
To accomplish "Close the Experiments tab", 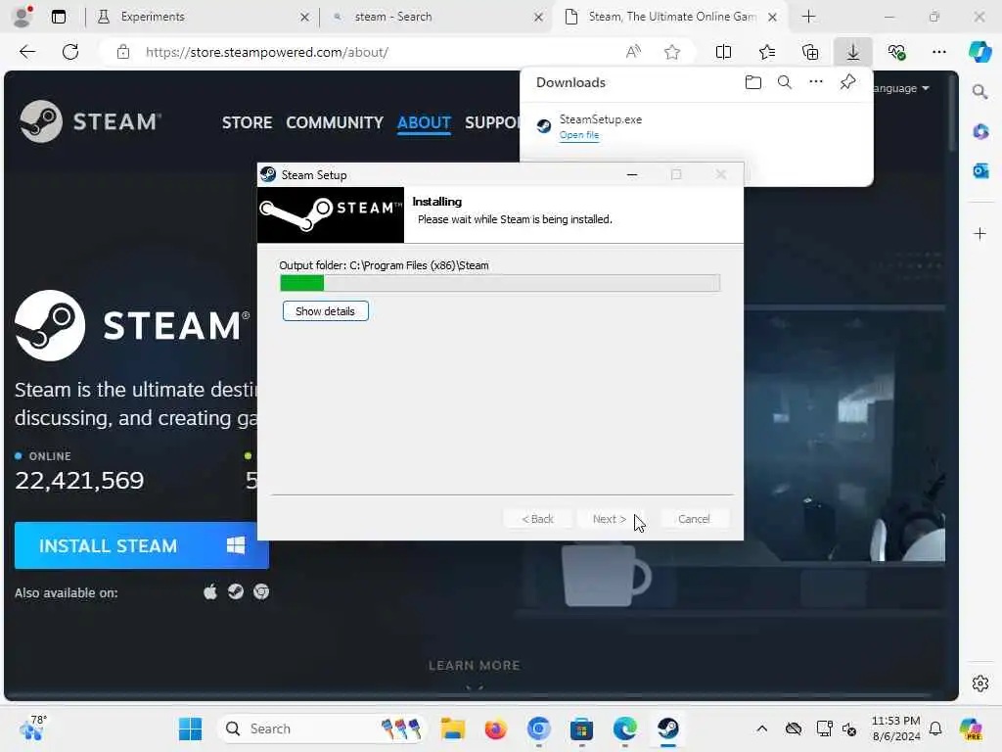I will click(305, 18).
